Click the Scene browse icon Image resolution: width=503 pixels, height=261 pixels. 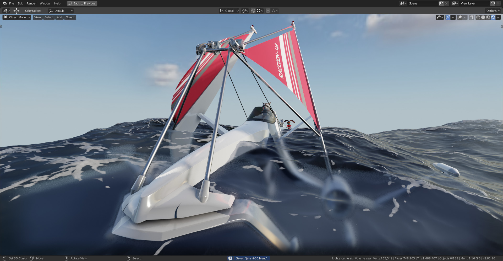[403, 3]
